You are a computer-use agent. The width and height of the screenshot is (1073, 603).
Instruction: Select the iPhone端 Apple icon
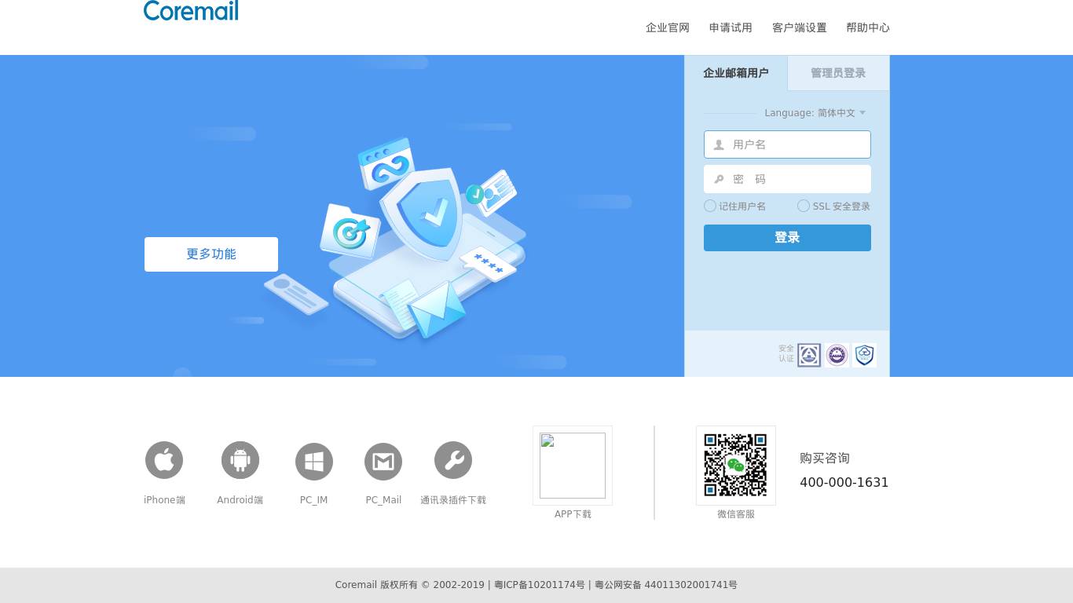[164, 460]
